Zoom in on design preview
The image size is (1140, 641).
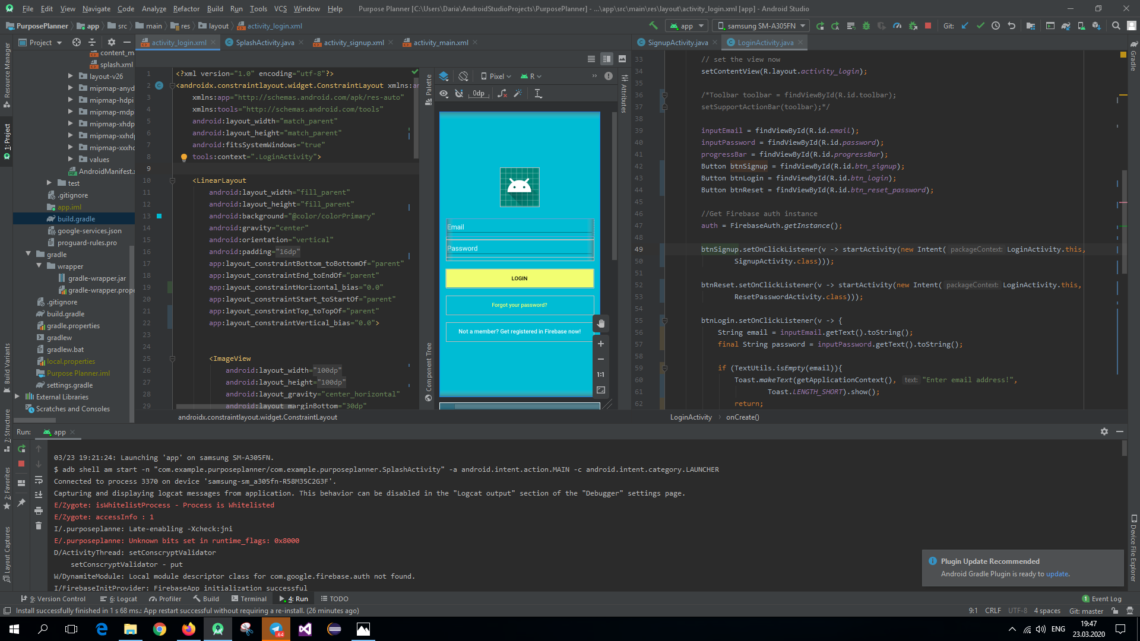pos(601,344)
